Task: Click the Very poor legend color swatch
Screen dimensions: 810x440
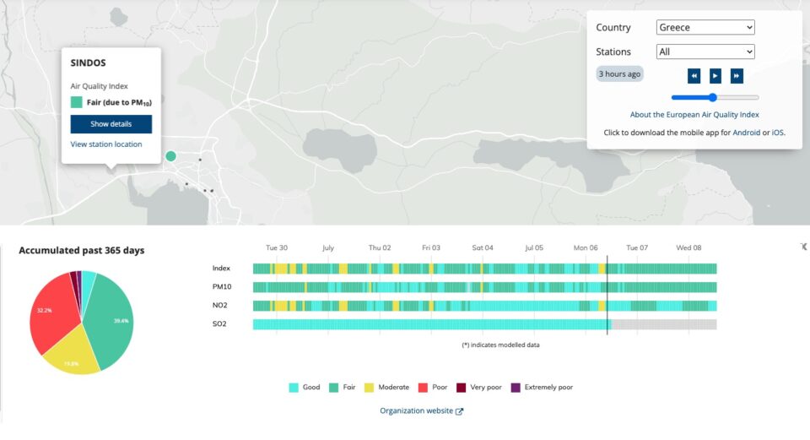Action: (462, 388)
